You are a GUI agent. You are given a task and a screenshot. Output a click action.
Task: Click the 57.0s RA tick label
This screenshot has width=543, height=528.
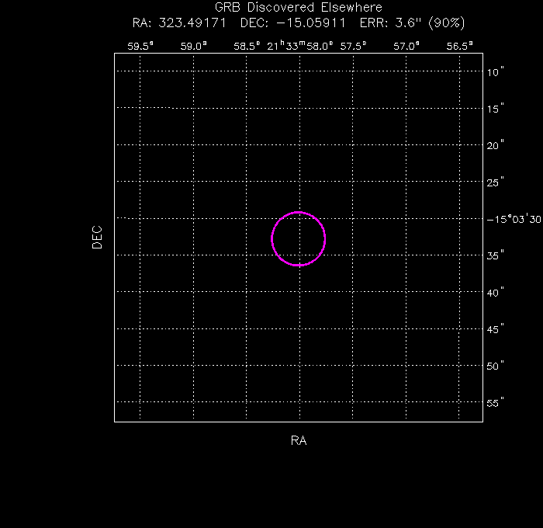pos(406,46)
